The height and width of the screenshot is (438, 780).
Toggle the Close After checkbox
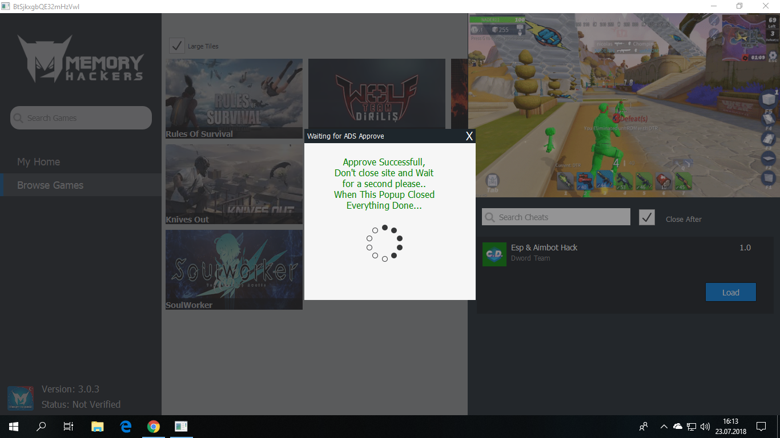pyautogui.click(x=647, y=217)
